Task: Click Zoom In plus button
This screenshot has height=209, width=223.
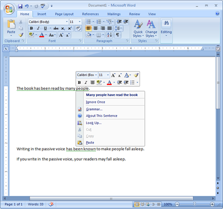Action: (212, 204)
